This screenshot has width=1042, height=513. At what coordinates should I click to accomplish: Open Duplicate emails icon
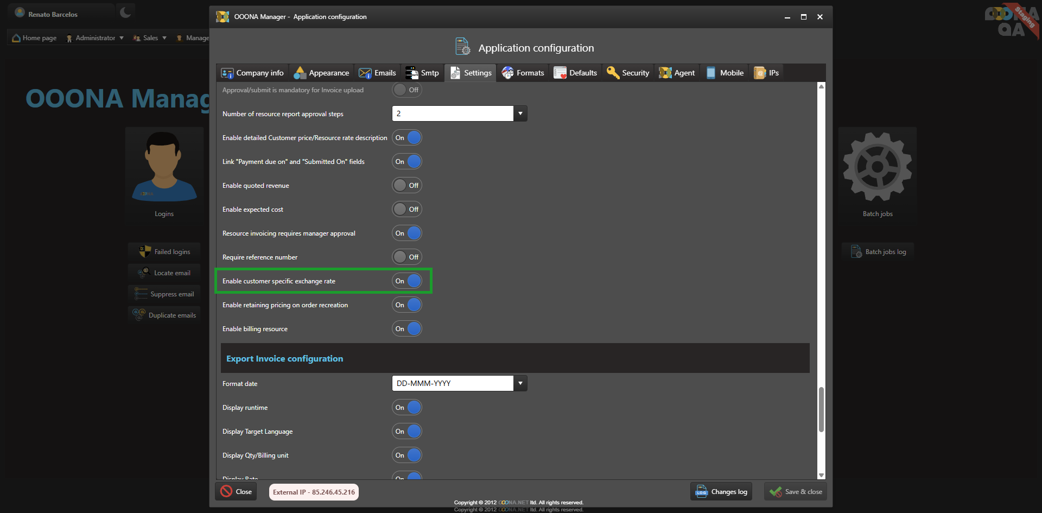click(139, 315)
